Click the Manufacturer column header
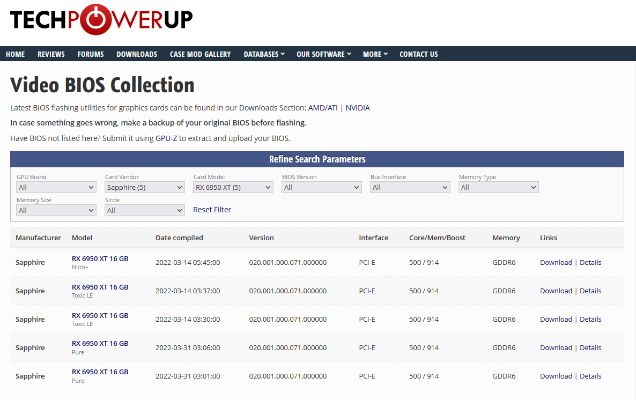The image size is (636, 400). (38, 238)
